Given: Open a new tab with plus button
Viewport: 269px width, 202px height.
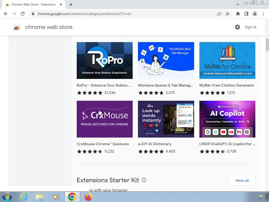Looking at the screenshot, I should [71, 4].
